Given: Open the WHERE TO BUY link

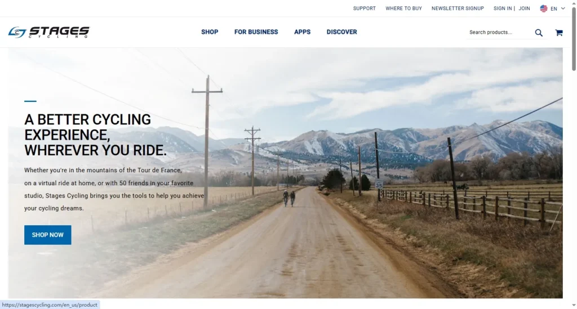Looking at the screenshot, I should (403, 8).
